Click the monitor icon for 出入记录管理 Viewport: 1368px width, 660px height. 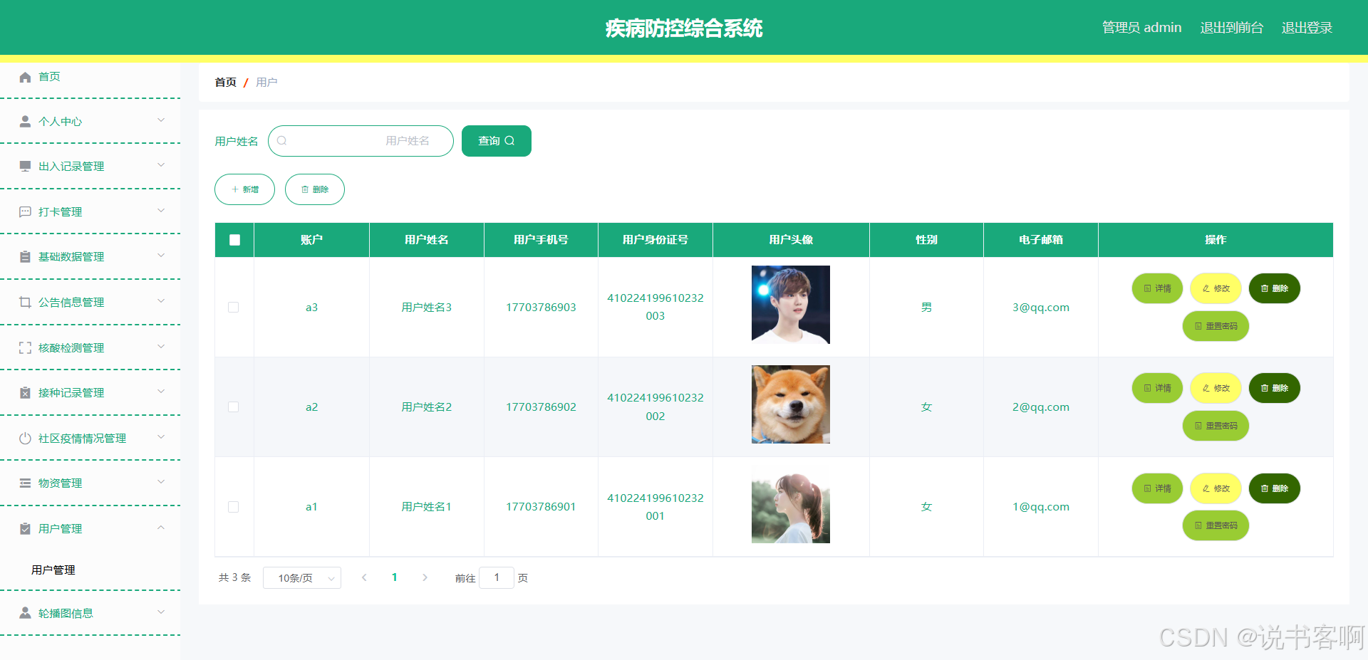pyautogui.click(x=25, y=166)
